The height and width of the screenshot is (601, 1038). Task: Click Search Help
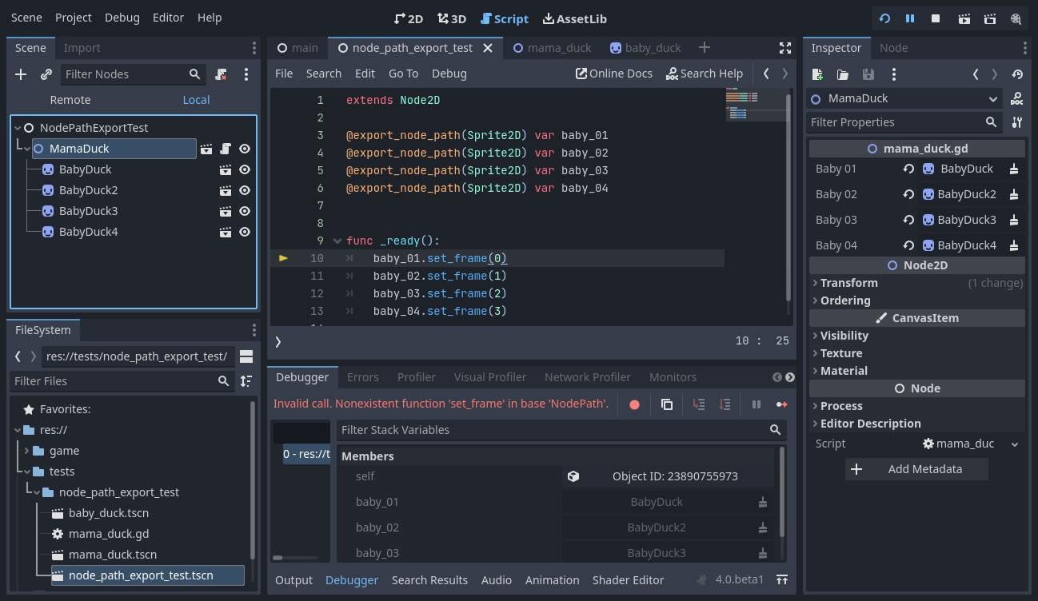click(x=705, y=74)
